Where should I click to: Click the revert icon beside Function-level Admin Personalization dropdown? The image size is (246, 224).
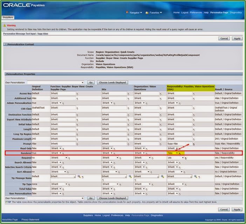(x=63, y=103)
